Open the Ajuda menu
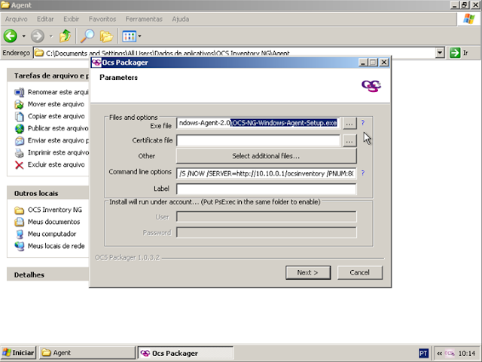The height and width of the screenshot is (362, 482). coord(181,19)
